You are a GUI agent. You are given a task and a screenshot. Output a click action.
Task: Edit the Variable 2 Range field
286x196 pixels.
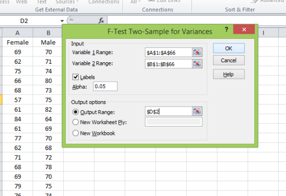coord(169,64)
